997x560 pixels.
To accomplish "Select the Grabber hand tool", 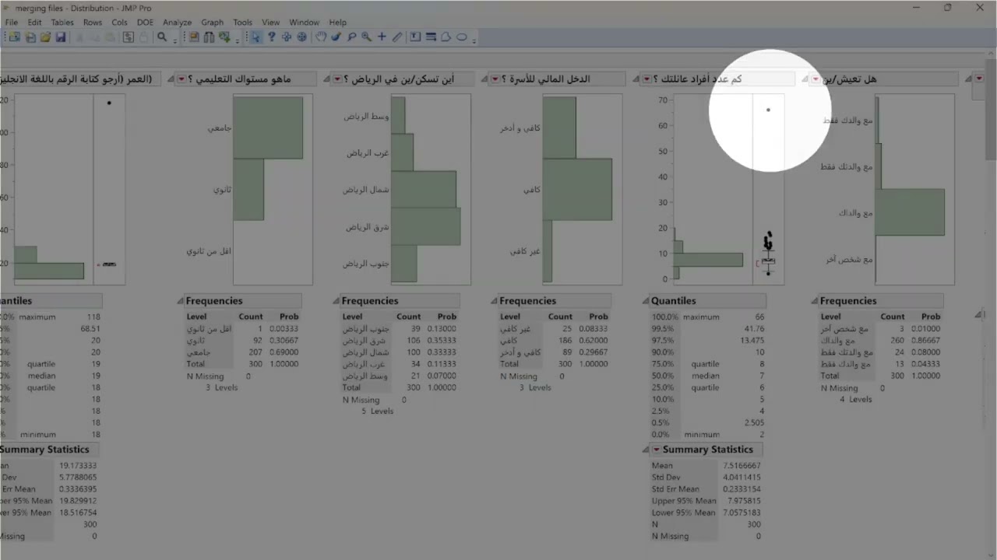I will [x=320, y=37].
